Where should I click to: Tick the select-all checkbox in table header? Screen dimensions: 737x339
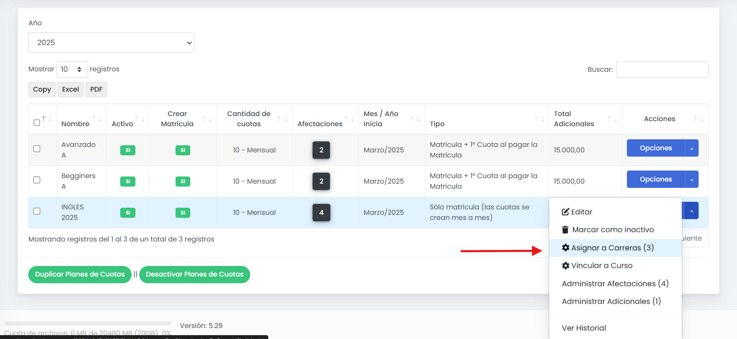37,123
